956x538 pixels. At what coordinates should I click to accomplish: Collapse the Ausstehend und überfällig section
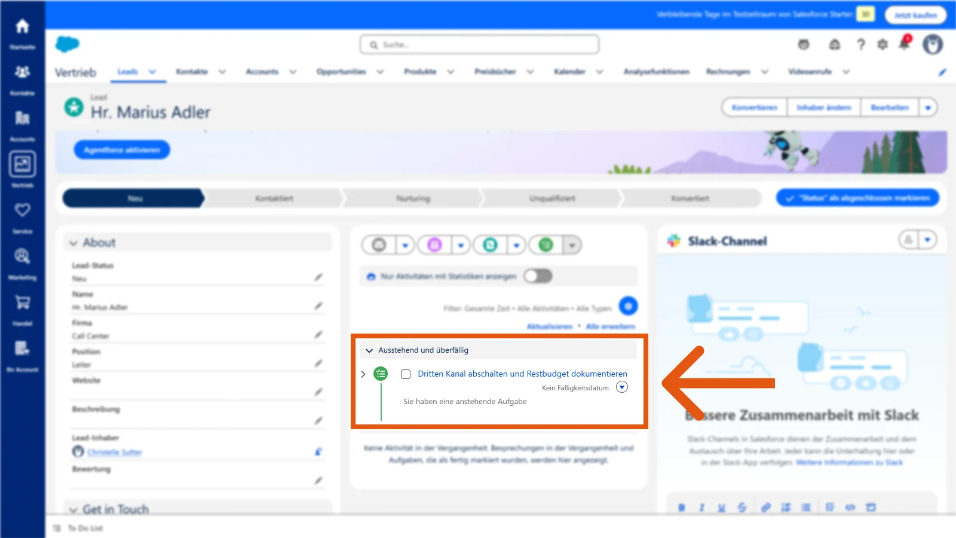(x=369, y=350)
